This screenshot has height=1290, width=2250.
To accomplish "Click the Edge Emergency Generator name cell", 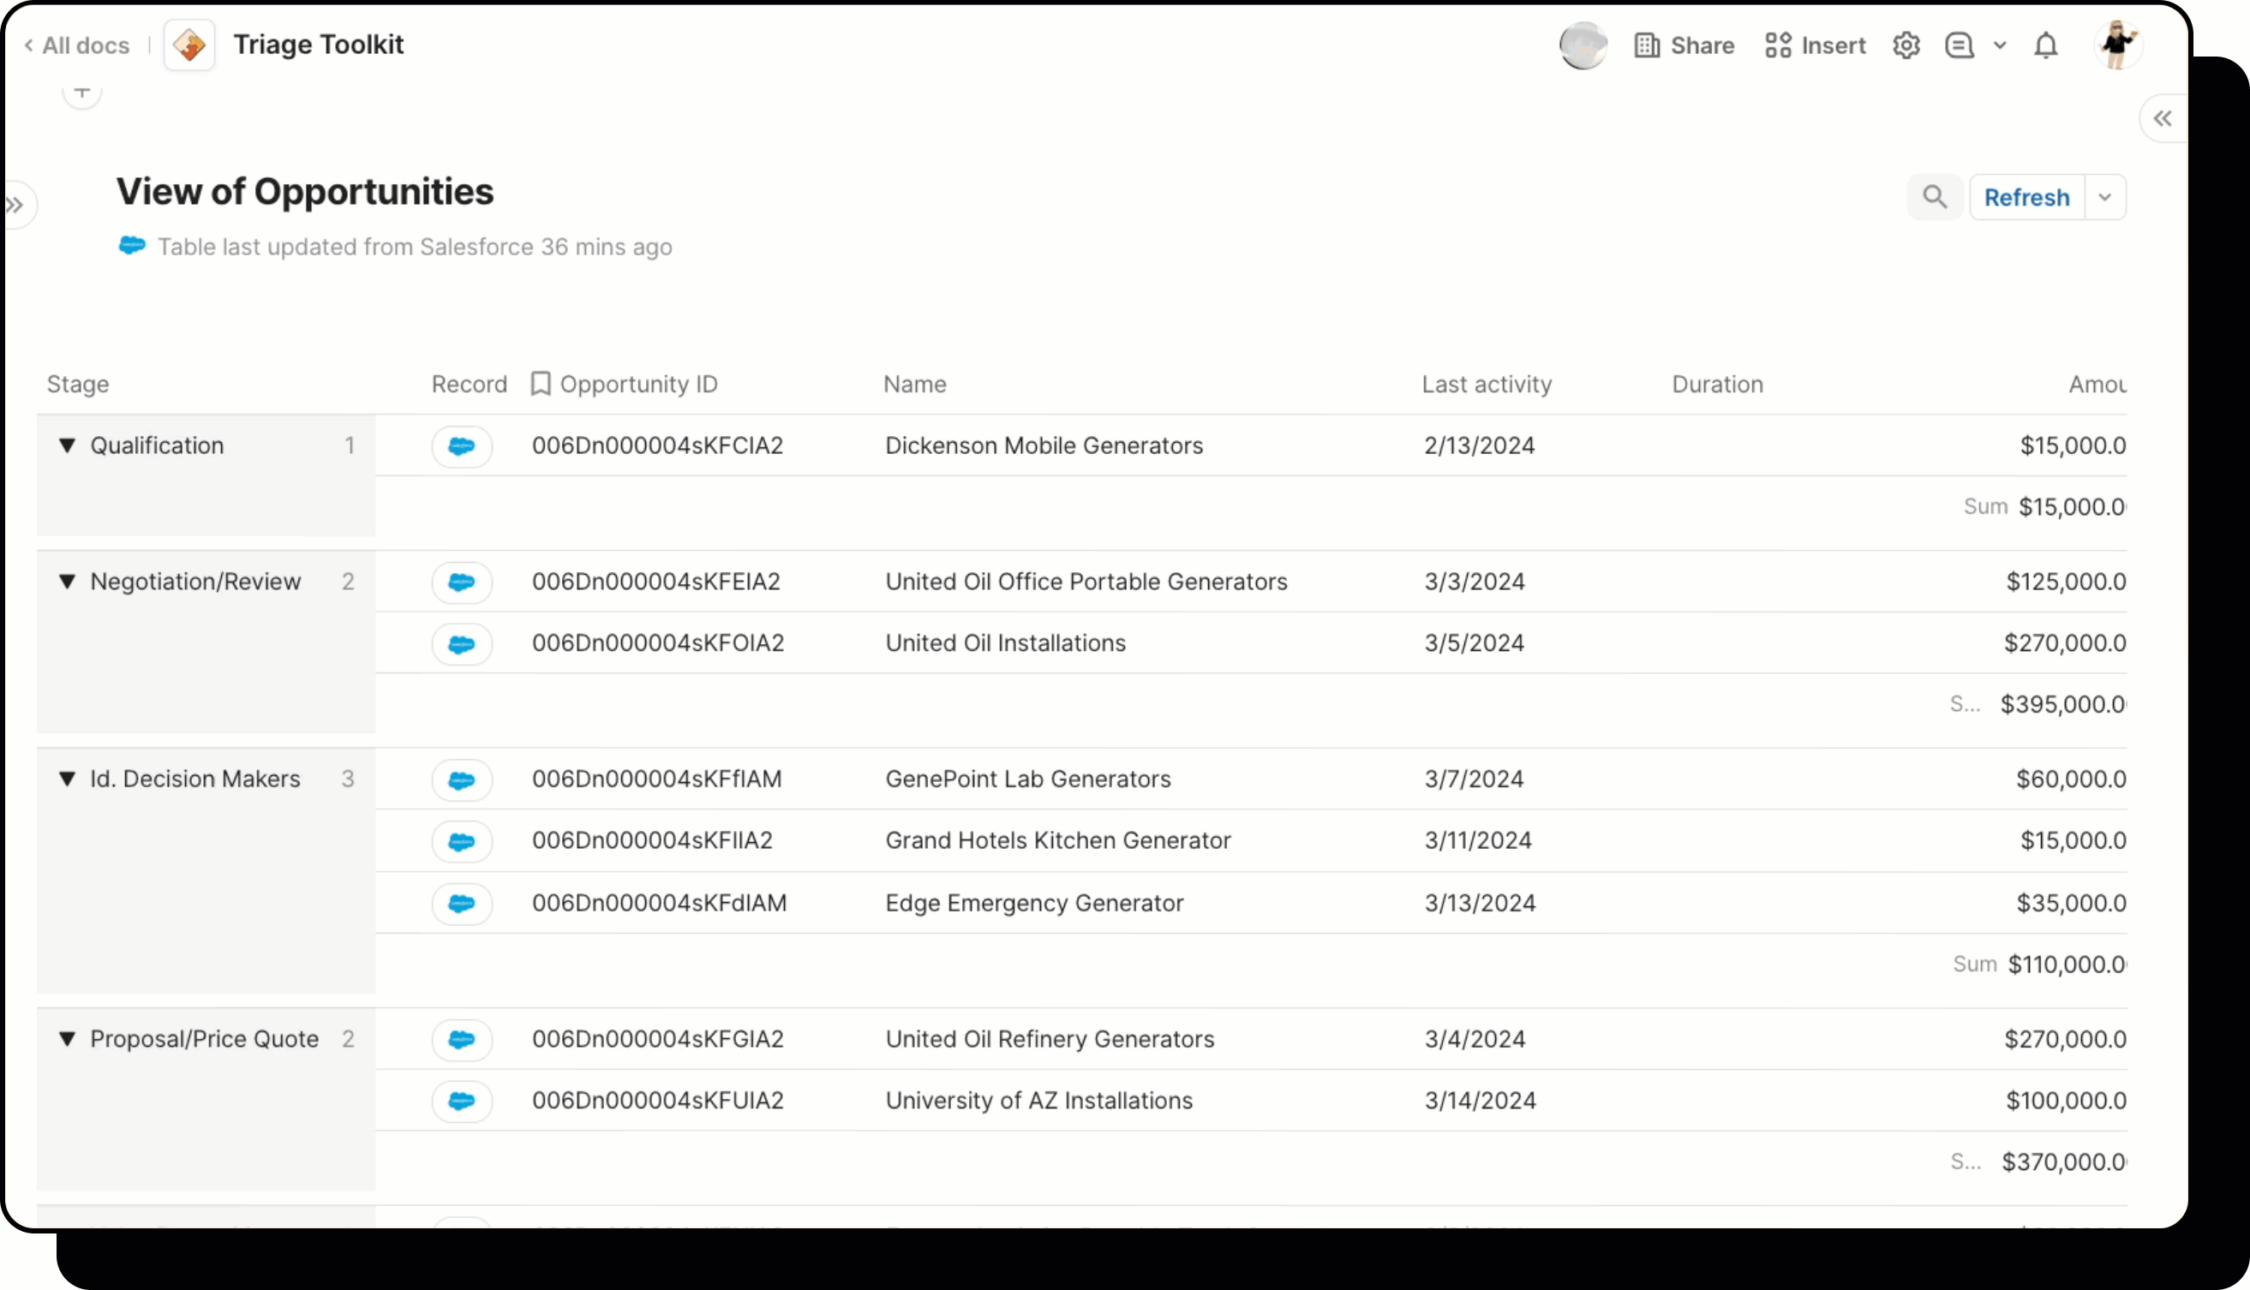I will 1034,903.
